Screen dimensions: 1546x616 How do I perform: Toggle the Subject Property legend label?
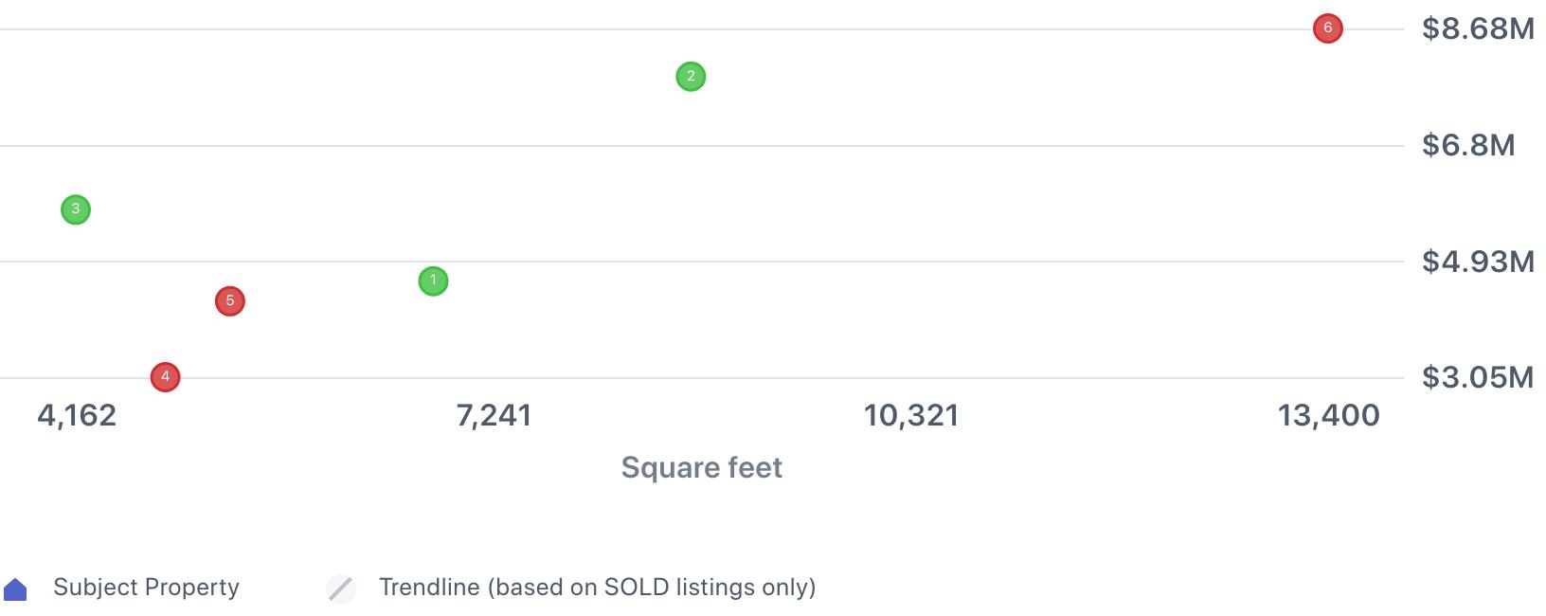pos(146,588)
